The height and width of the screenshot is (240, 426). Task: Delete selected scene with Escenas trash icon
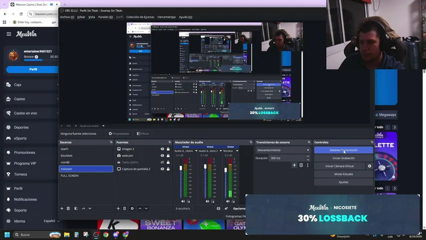point(68,208)
